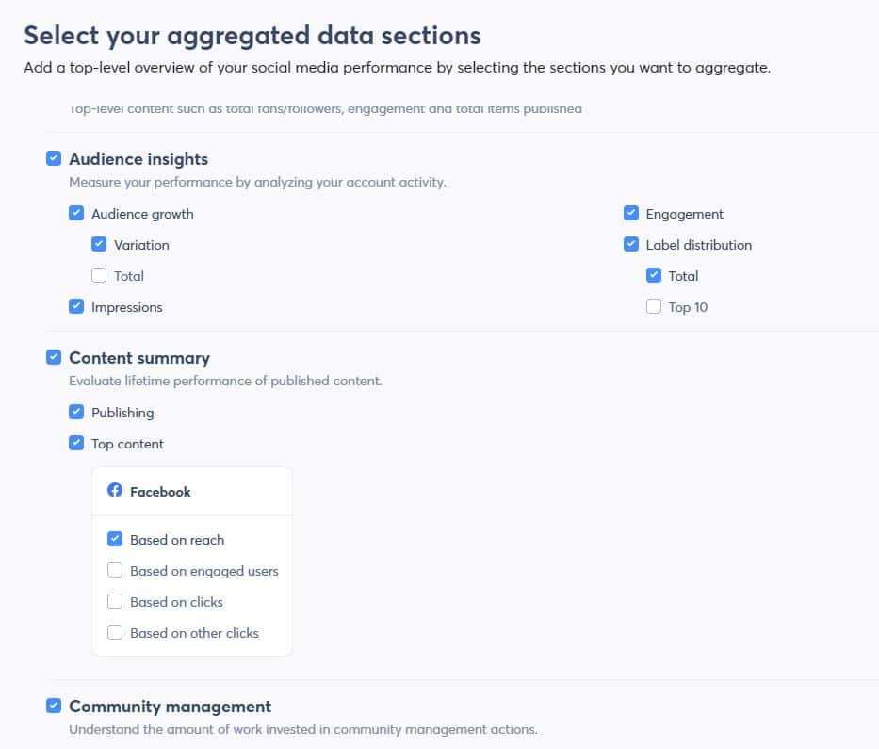The height and width of the screenshot is (749, 879).
Task: Disable the Based on reach checkbox
Action: (x=115, y=539)
